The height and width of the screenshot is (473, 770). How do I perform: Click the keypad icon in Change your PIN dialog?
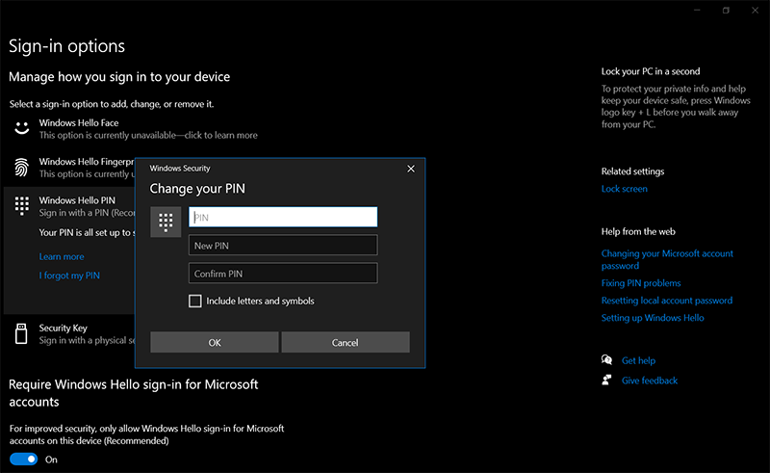click(166, 223)
